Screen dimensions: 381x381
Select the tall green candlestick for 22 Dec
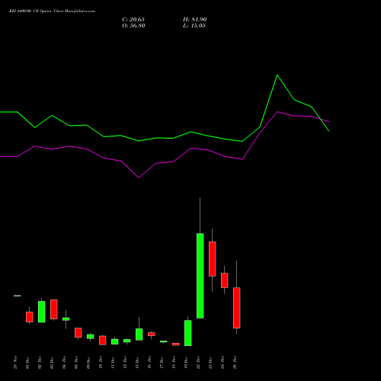pos(200,276)
